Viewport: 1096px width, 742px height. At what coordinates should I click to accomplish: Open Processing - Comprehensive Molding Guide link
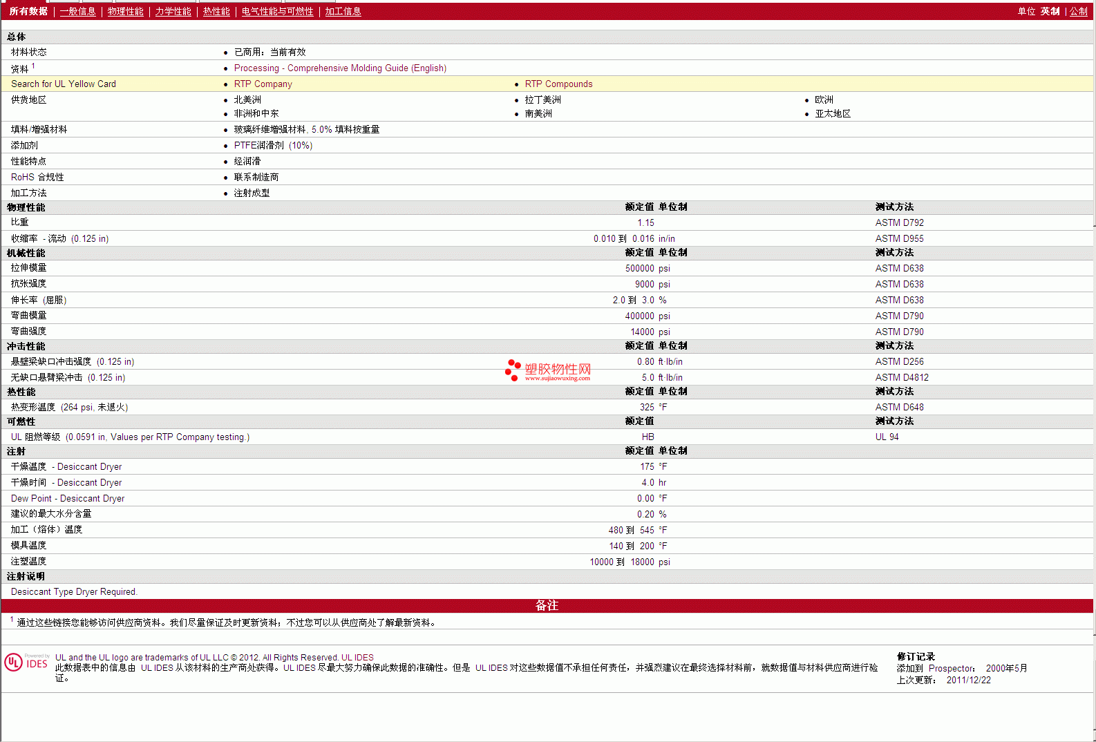pyautogui.click(x=340, y=68)
